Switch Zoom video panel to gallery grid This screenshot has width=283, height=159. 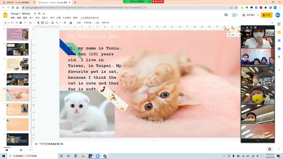tap(255, 28)
